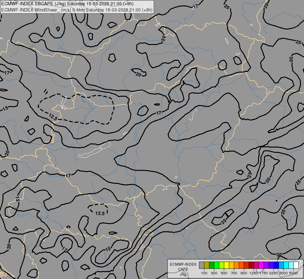
Task: Pick the pure yellow CAPE legend swatch
Action: 226,265
